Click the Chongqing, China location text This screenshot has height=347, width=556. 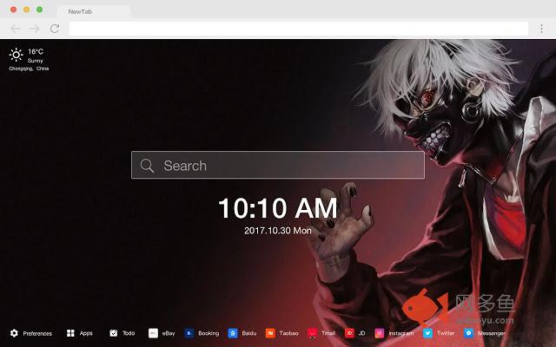point(29,69)
